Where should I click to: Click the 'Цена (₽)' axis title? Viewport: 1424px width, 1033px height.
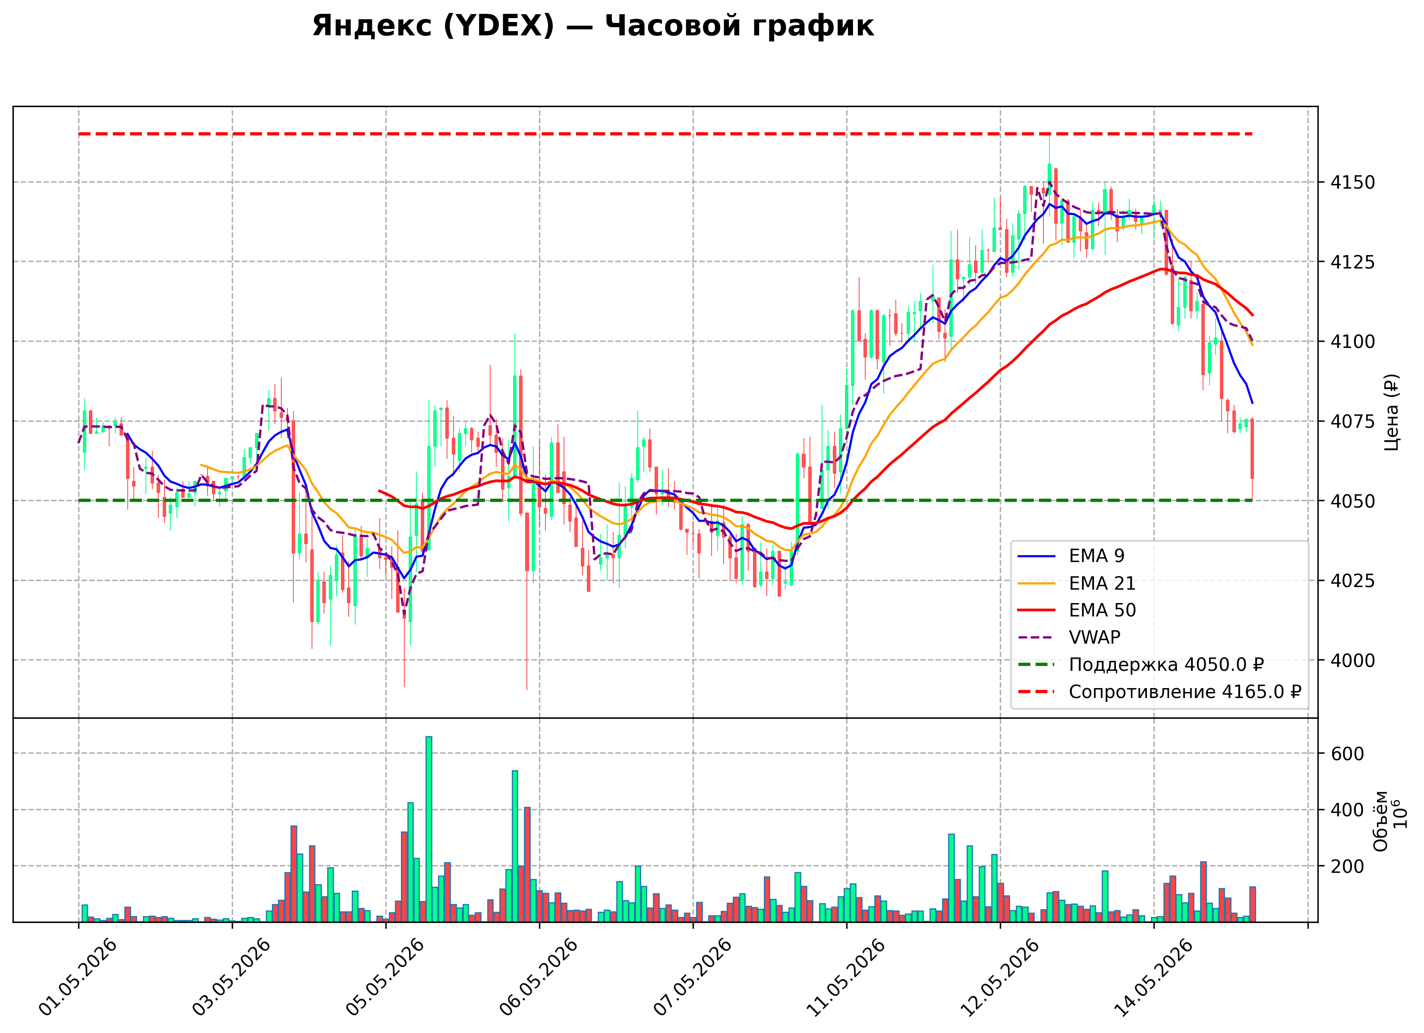click(x=1392, y=413)
